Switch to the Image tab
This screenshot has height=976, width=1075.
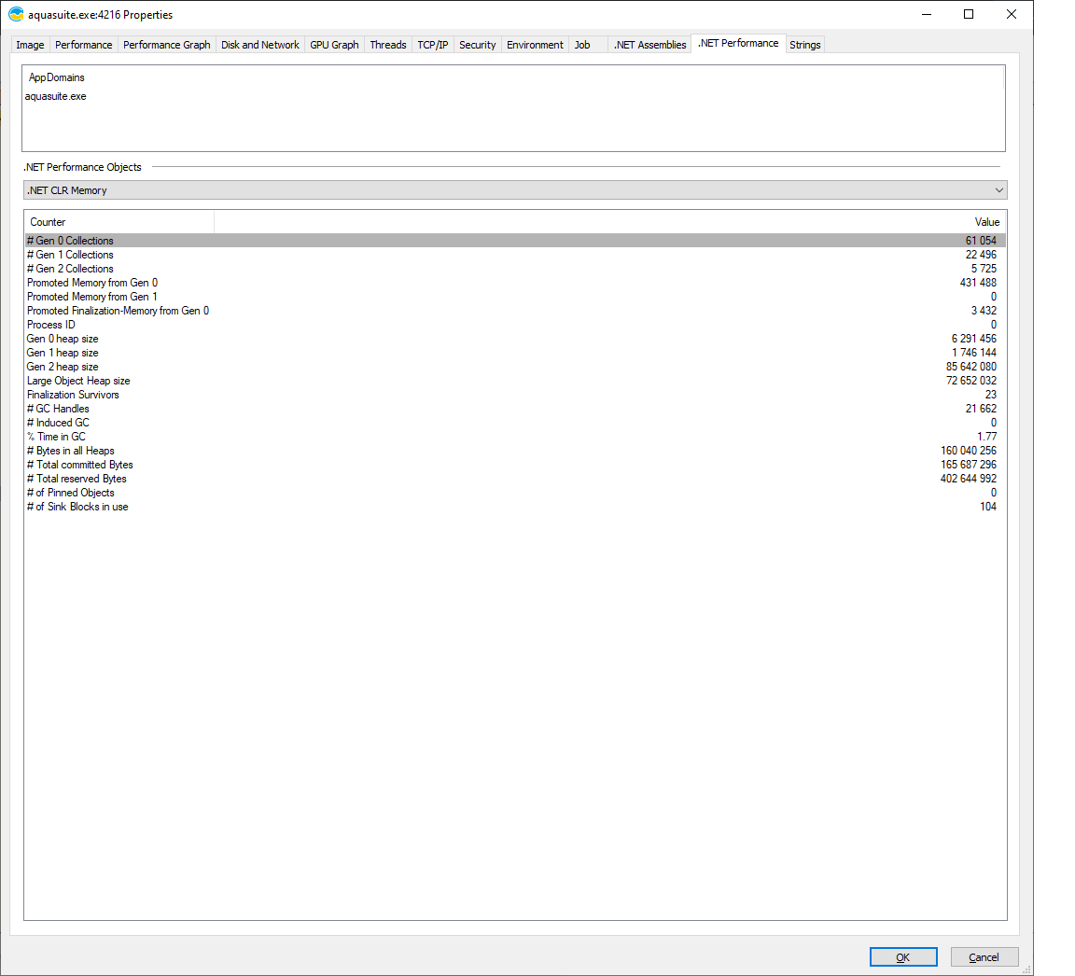[30, 45]
